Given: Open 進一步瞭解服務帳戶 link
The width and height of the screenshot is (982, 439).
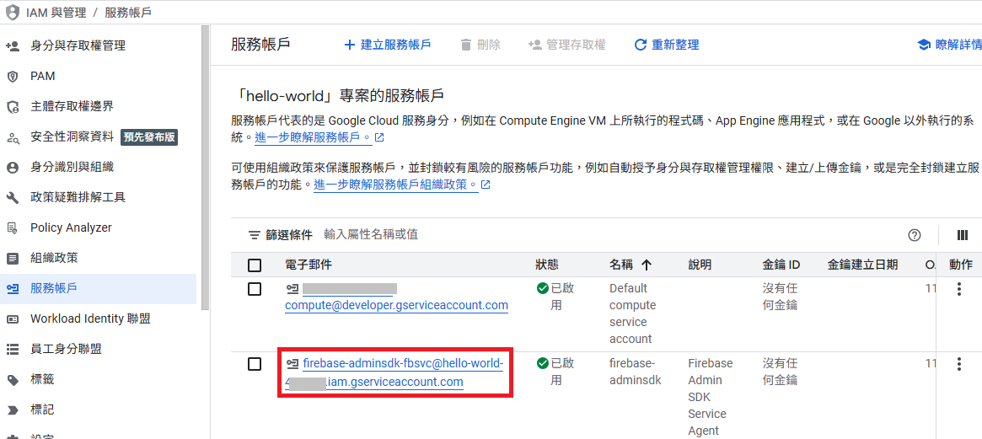Looking at the screenshot, I should click(x=314, y=137).
